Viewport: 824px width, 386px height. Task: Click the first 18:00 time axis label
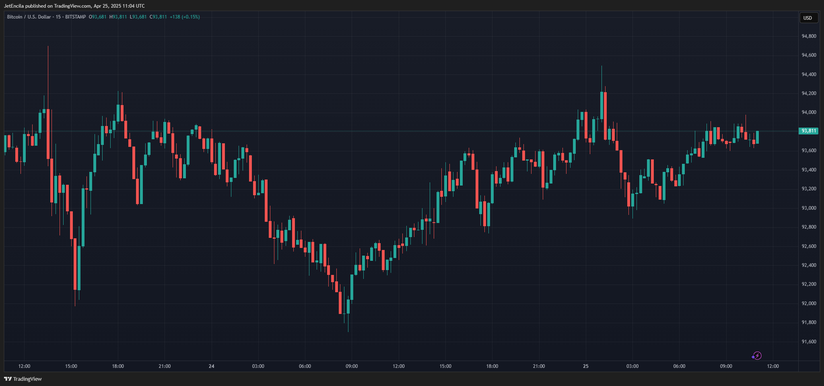(118, 366)
